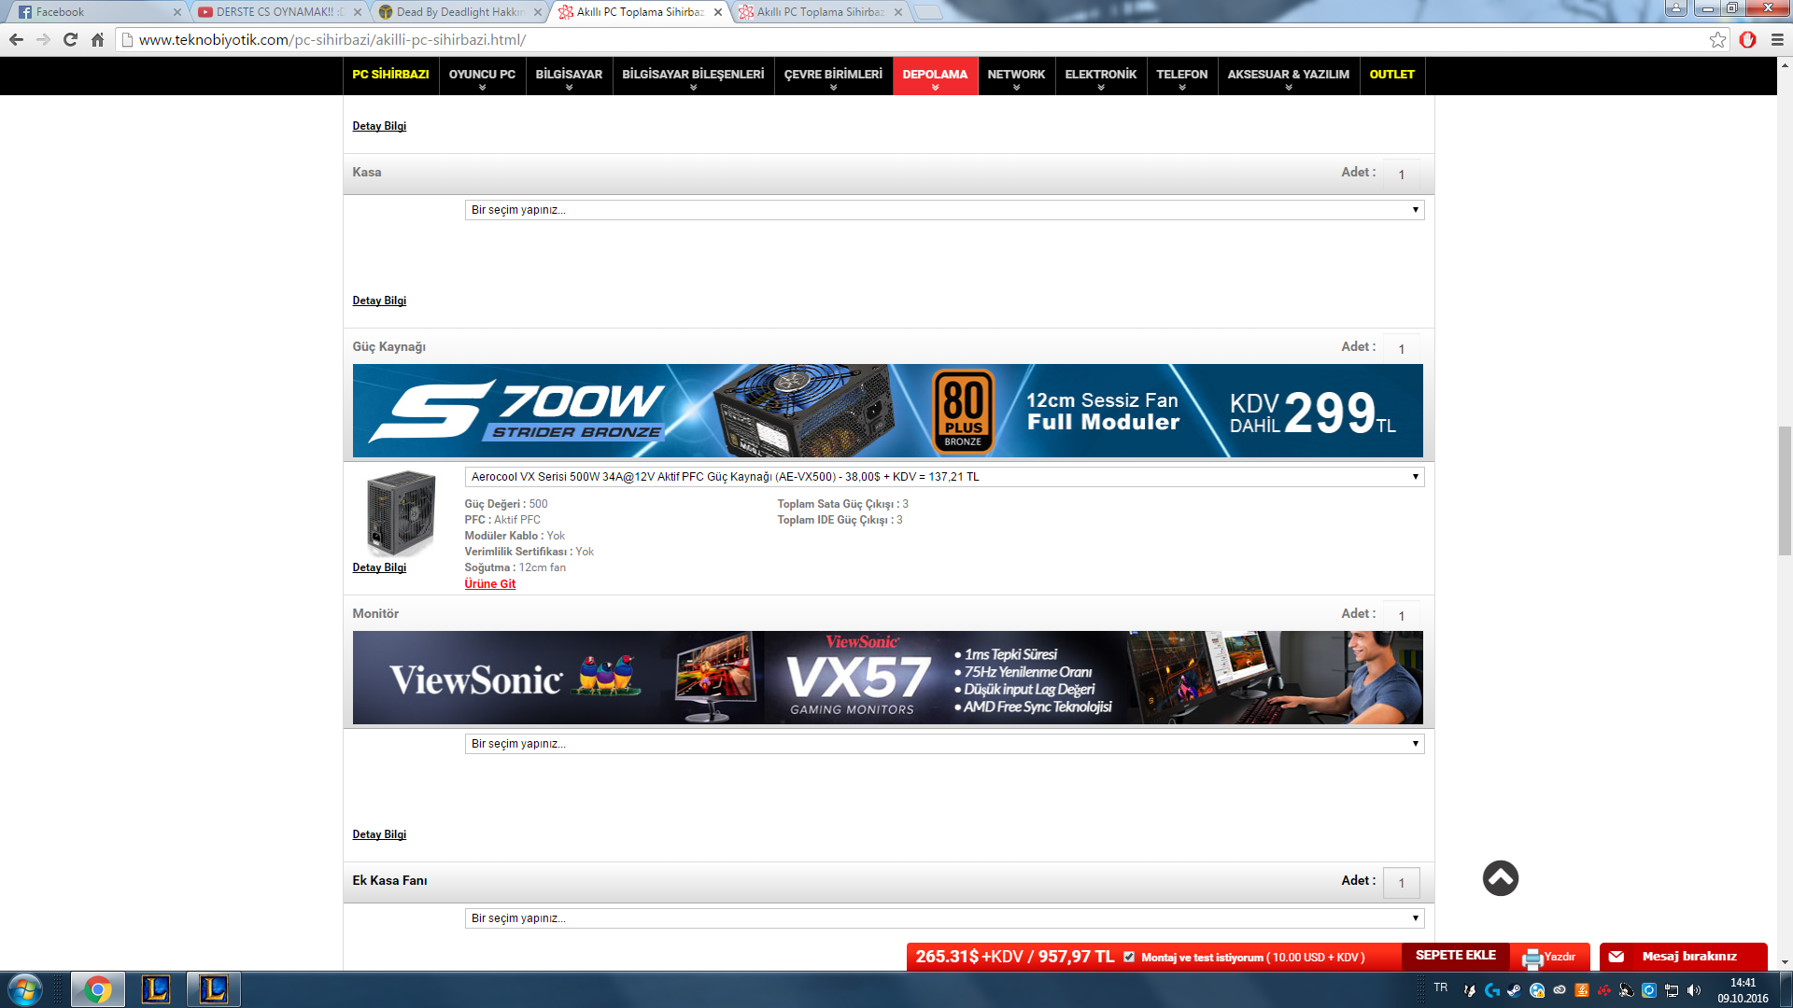1793x1008 pixels.
Task: Click the Yazdır printer icon
Action: (x=1532, y=958)
